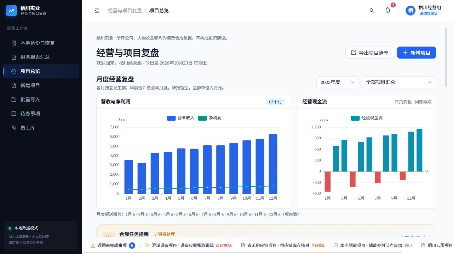Open the 全部项目汇总 project dropdown

tap(399, 82)
